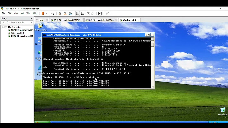Screen dimensions: 228x128
Task: Open the View menu
Action: tap(16, 13)
